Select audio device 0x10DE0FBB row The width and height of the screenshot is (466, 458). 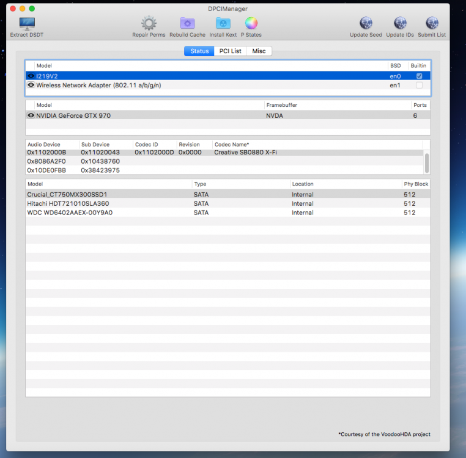tap(224, 170)
